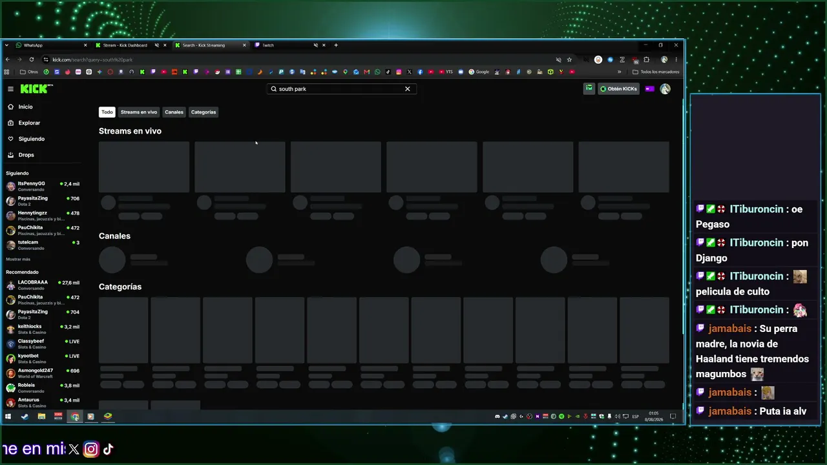Image resolution: width=827 pixels, height=465 pixels.
Task: Click the Obtén KICKs button
Action: 618,89
